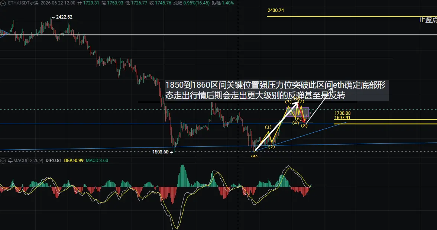Open the ETH/USDT永续 symbol label
The height and width of the screenshot is (230, 437).
(x=23, y=3)
